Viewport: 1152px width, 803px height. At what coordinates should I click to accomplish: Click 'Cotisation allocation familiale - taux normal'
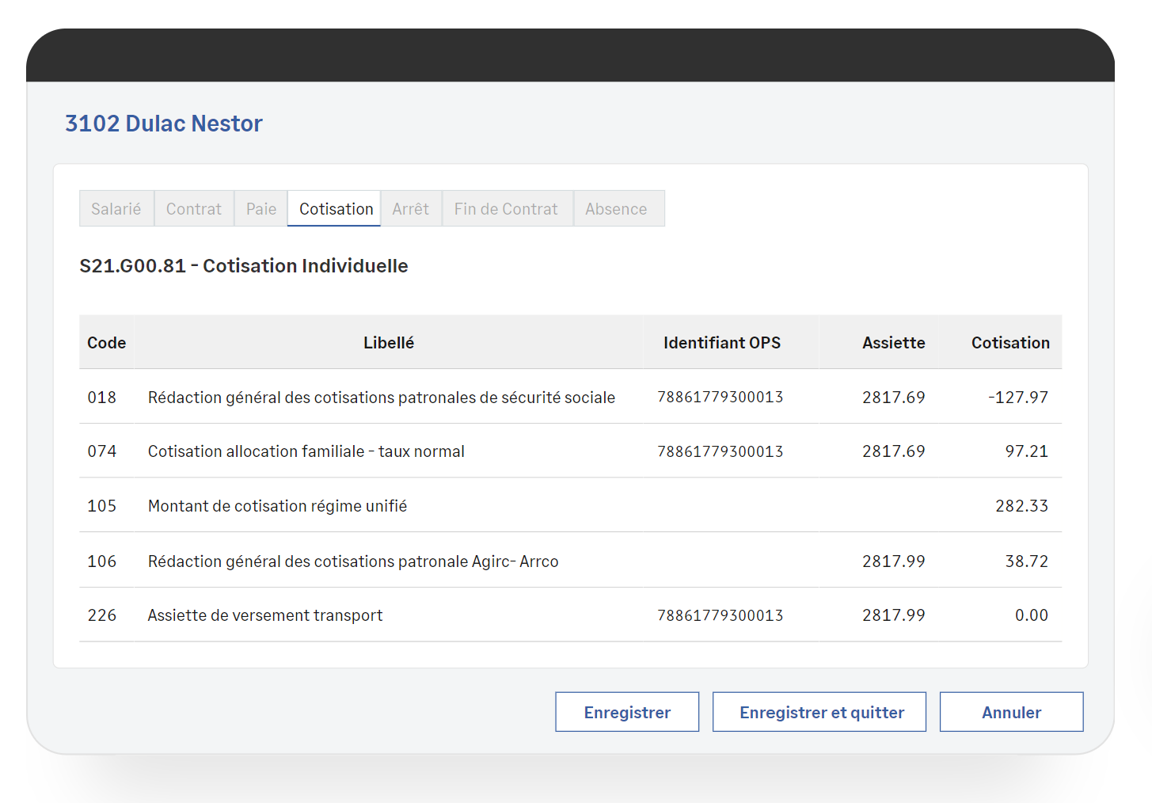coord(306,451)
